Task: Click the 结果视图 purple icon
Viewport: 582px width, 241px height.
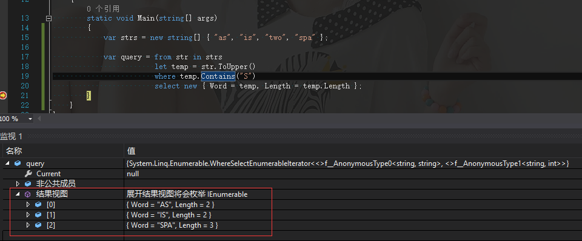Action: click(x=28, y=194)
